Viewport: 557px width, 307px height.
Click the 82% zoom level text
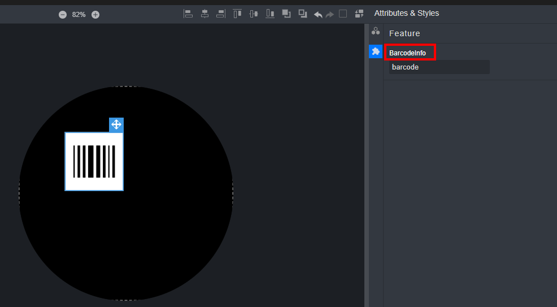[x=79, y=15]
